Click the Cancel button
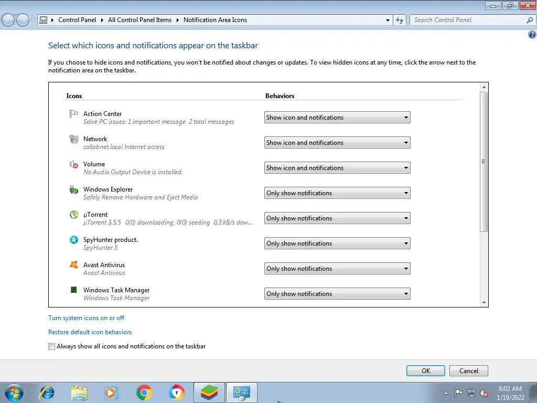Image resolution: width=537 pixels, height=403 pixels. point(468,371)
